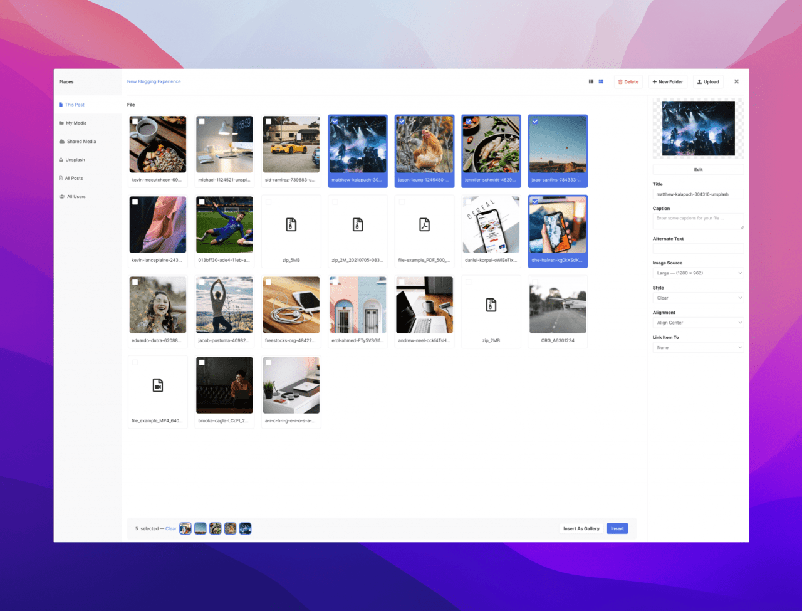Tick the sid-ramirez yellow car checkbox
The width and height of the screenshot is (802, 611).
[269, 122]
